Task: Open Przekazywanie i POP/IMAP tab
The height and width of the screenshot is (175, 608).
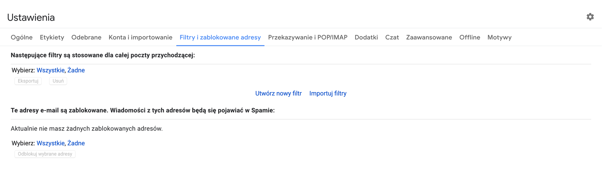Action: pyautogui.click(x=308, y=37)
